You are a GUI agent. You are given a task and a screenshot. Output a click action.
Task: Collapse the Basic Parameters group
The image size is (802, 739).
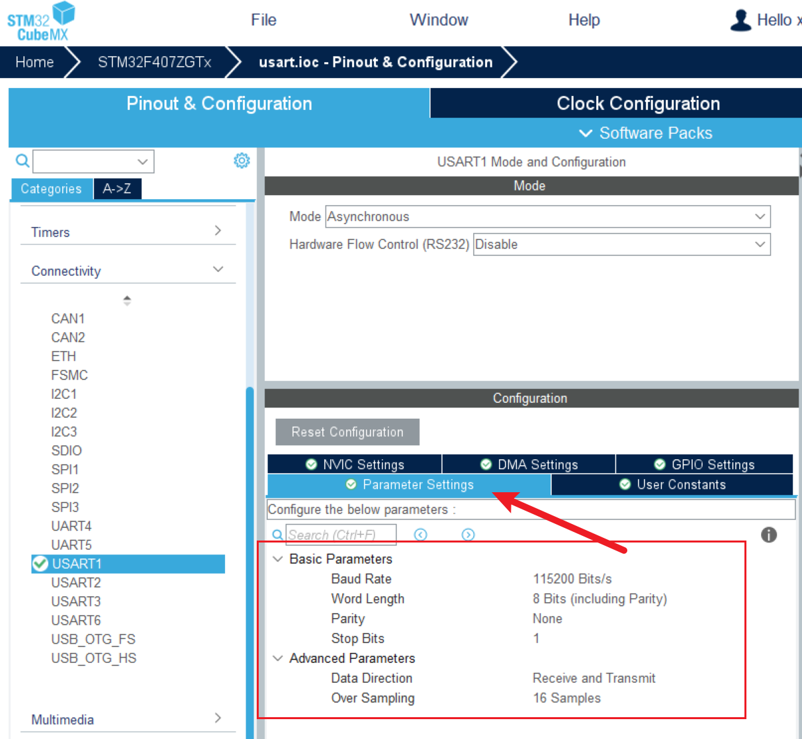tap(278, 559)
